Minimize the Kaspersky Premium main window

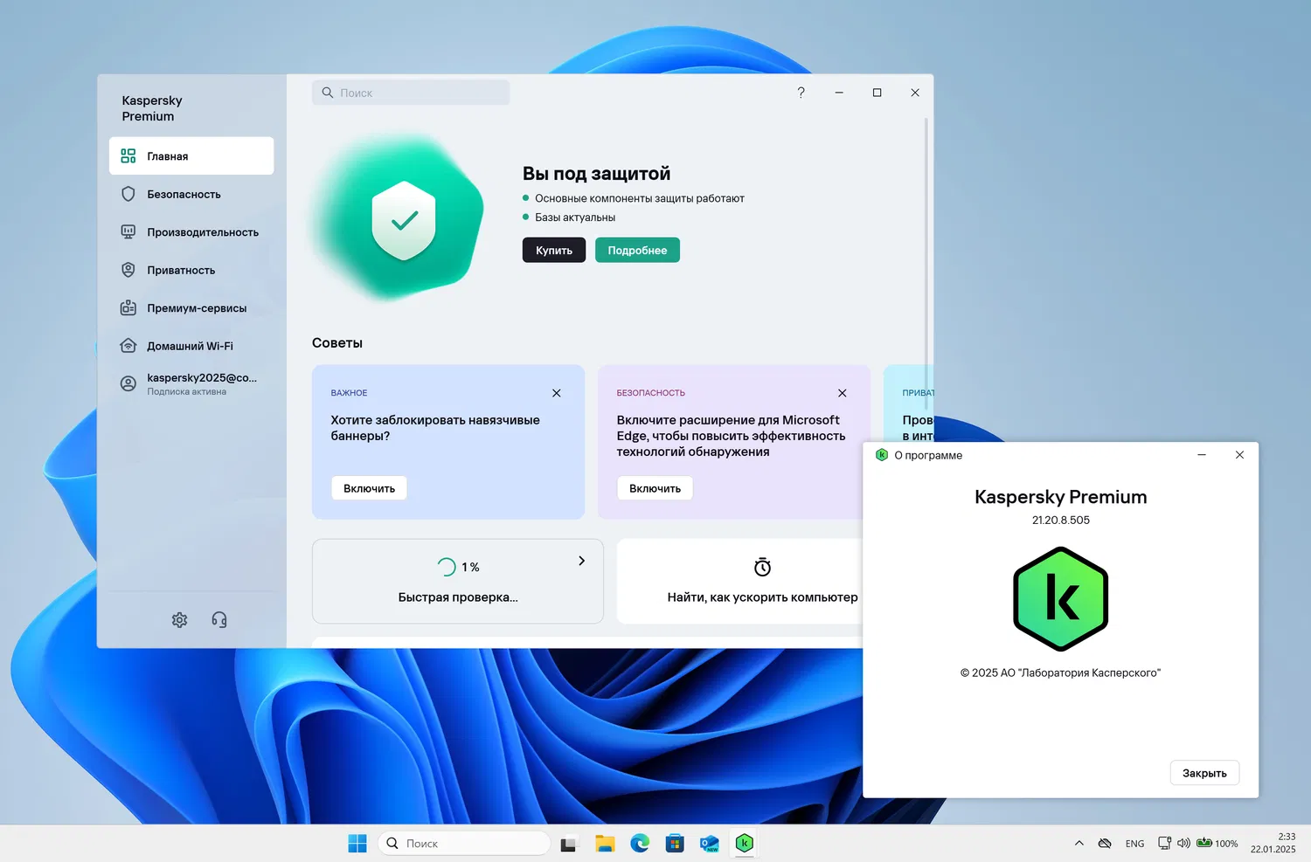pyautogui.click(x=839, y=93)
